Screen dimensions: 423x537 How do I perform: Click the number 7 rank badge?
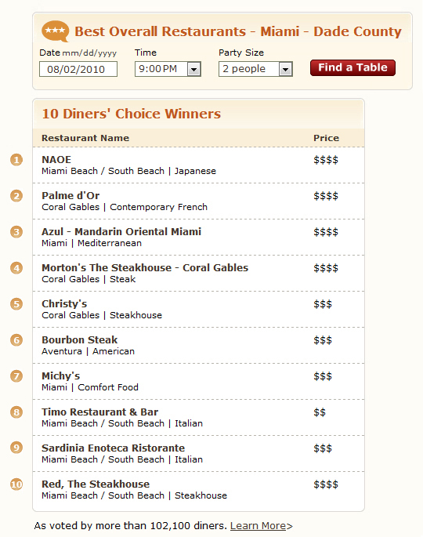(x=16, y=376)
